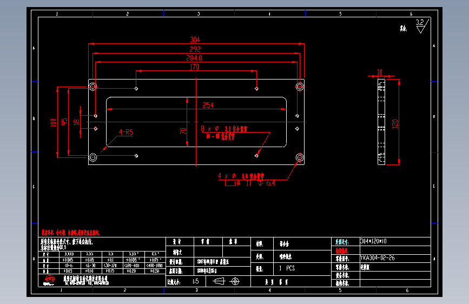The height and width of the screenshot is (304, 469).
Task: Select the 4 x Ø 6.6 hole callout
Action: 241,176
